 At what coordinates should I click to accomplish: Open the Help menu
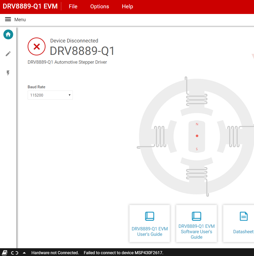[x=127, y=6]
